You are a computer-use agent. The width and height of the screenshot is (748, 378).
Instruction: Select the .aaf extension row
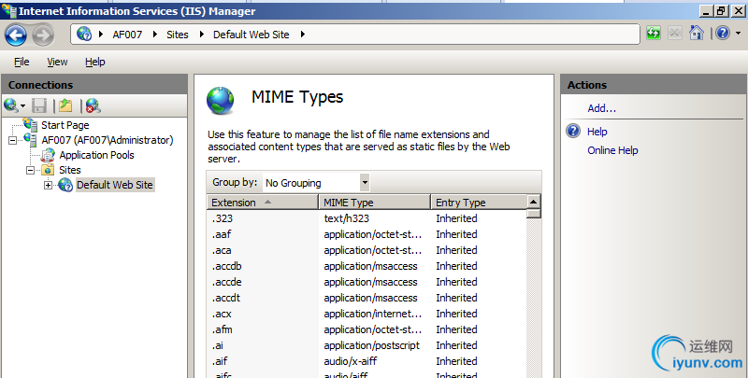tap(367, 234)
